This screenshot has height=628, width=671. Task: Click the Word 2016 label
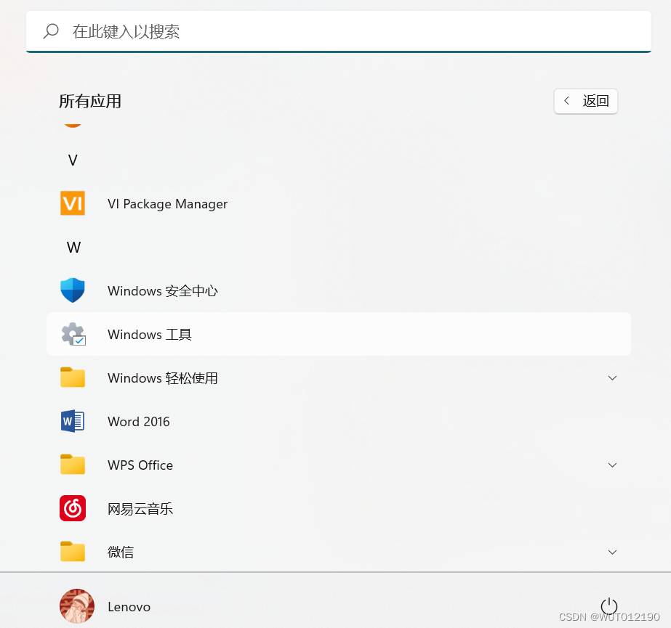tap(139, 422)
